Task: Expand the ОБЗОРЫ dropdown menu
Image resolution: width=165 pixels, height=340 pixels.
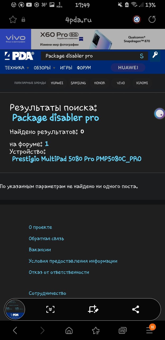Action: pyautogui.click(x=44, y=68)
